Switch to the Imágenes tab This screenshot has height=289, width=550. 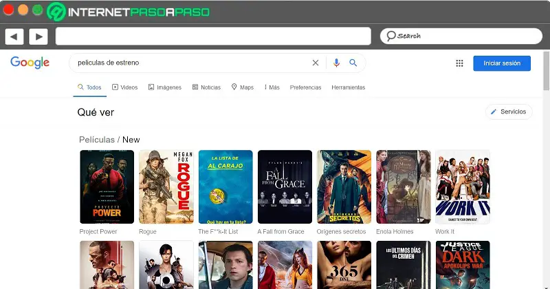[165, 87]
